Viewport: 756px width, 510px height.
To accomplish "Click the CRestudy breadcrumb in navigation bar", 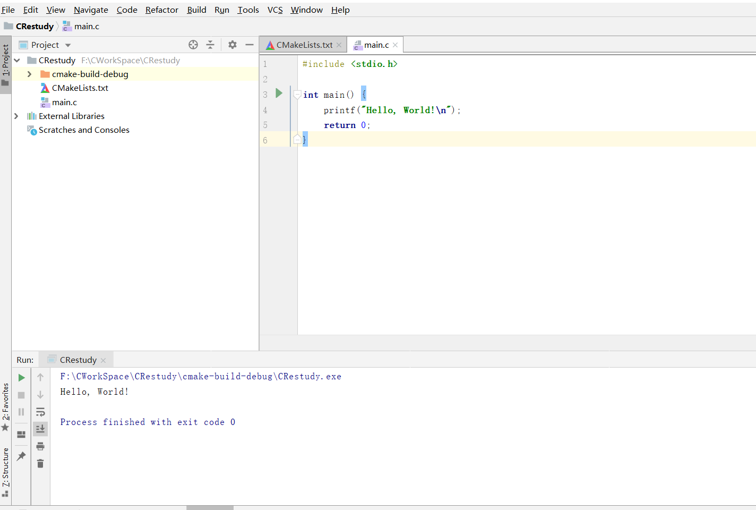I will pos(29,26).
